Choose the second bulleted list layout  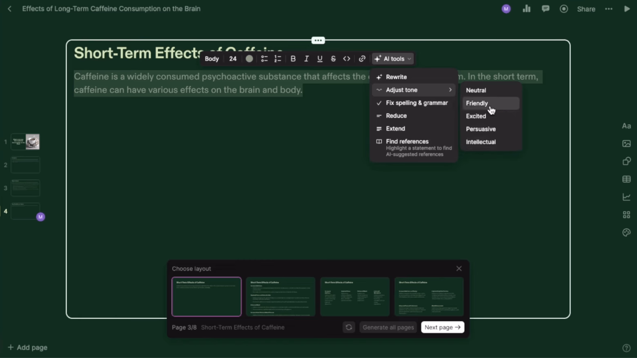(x=281, y=297)
